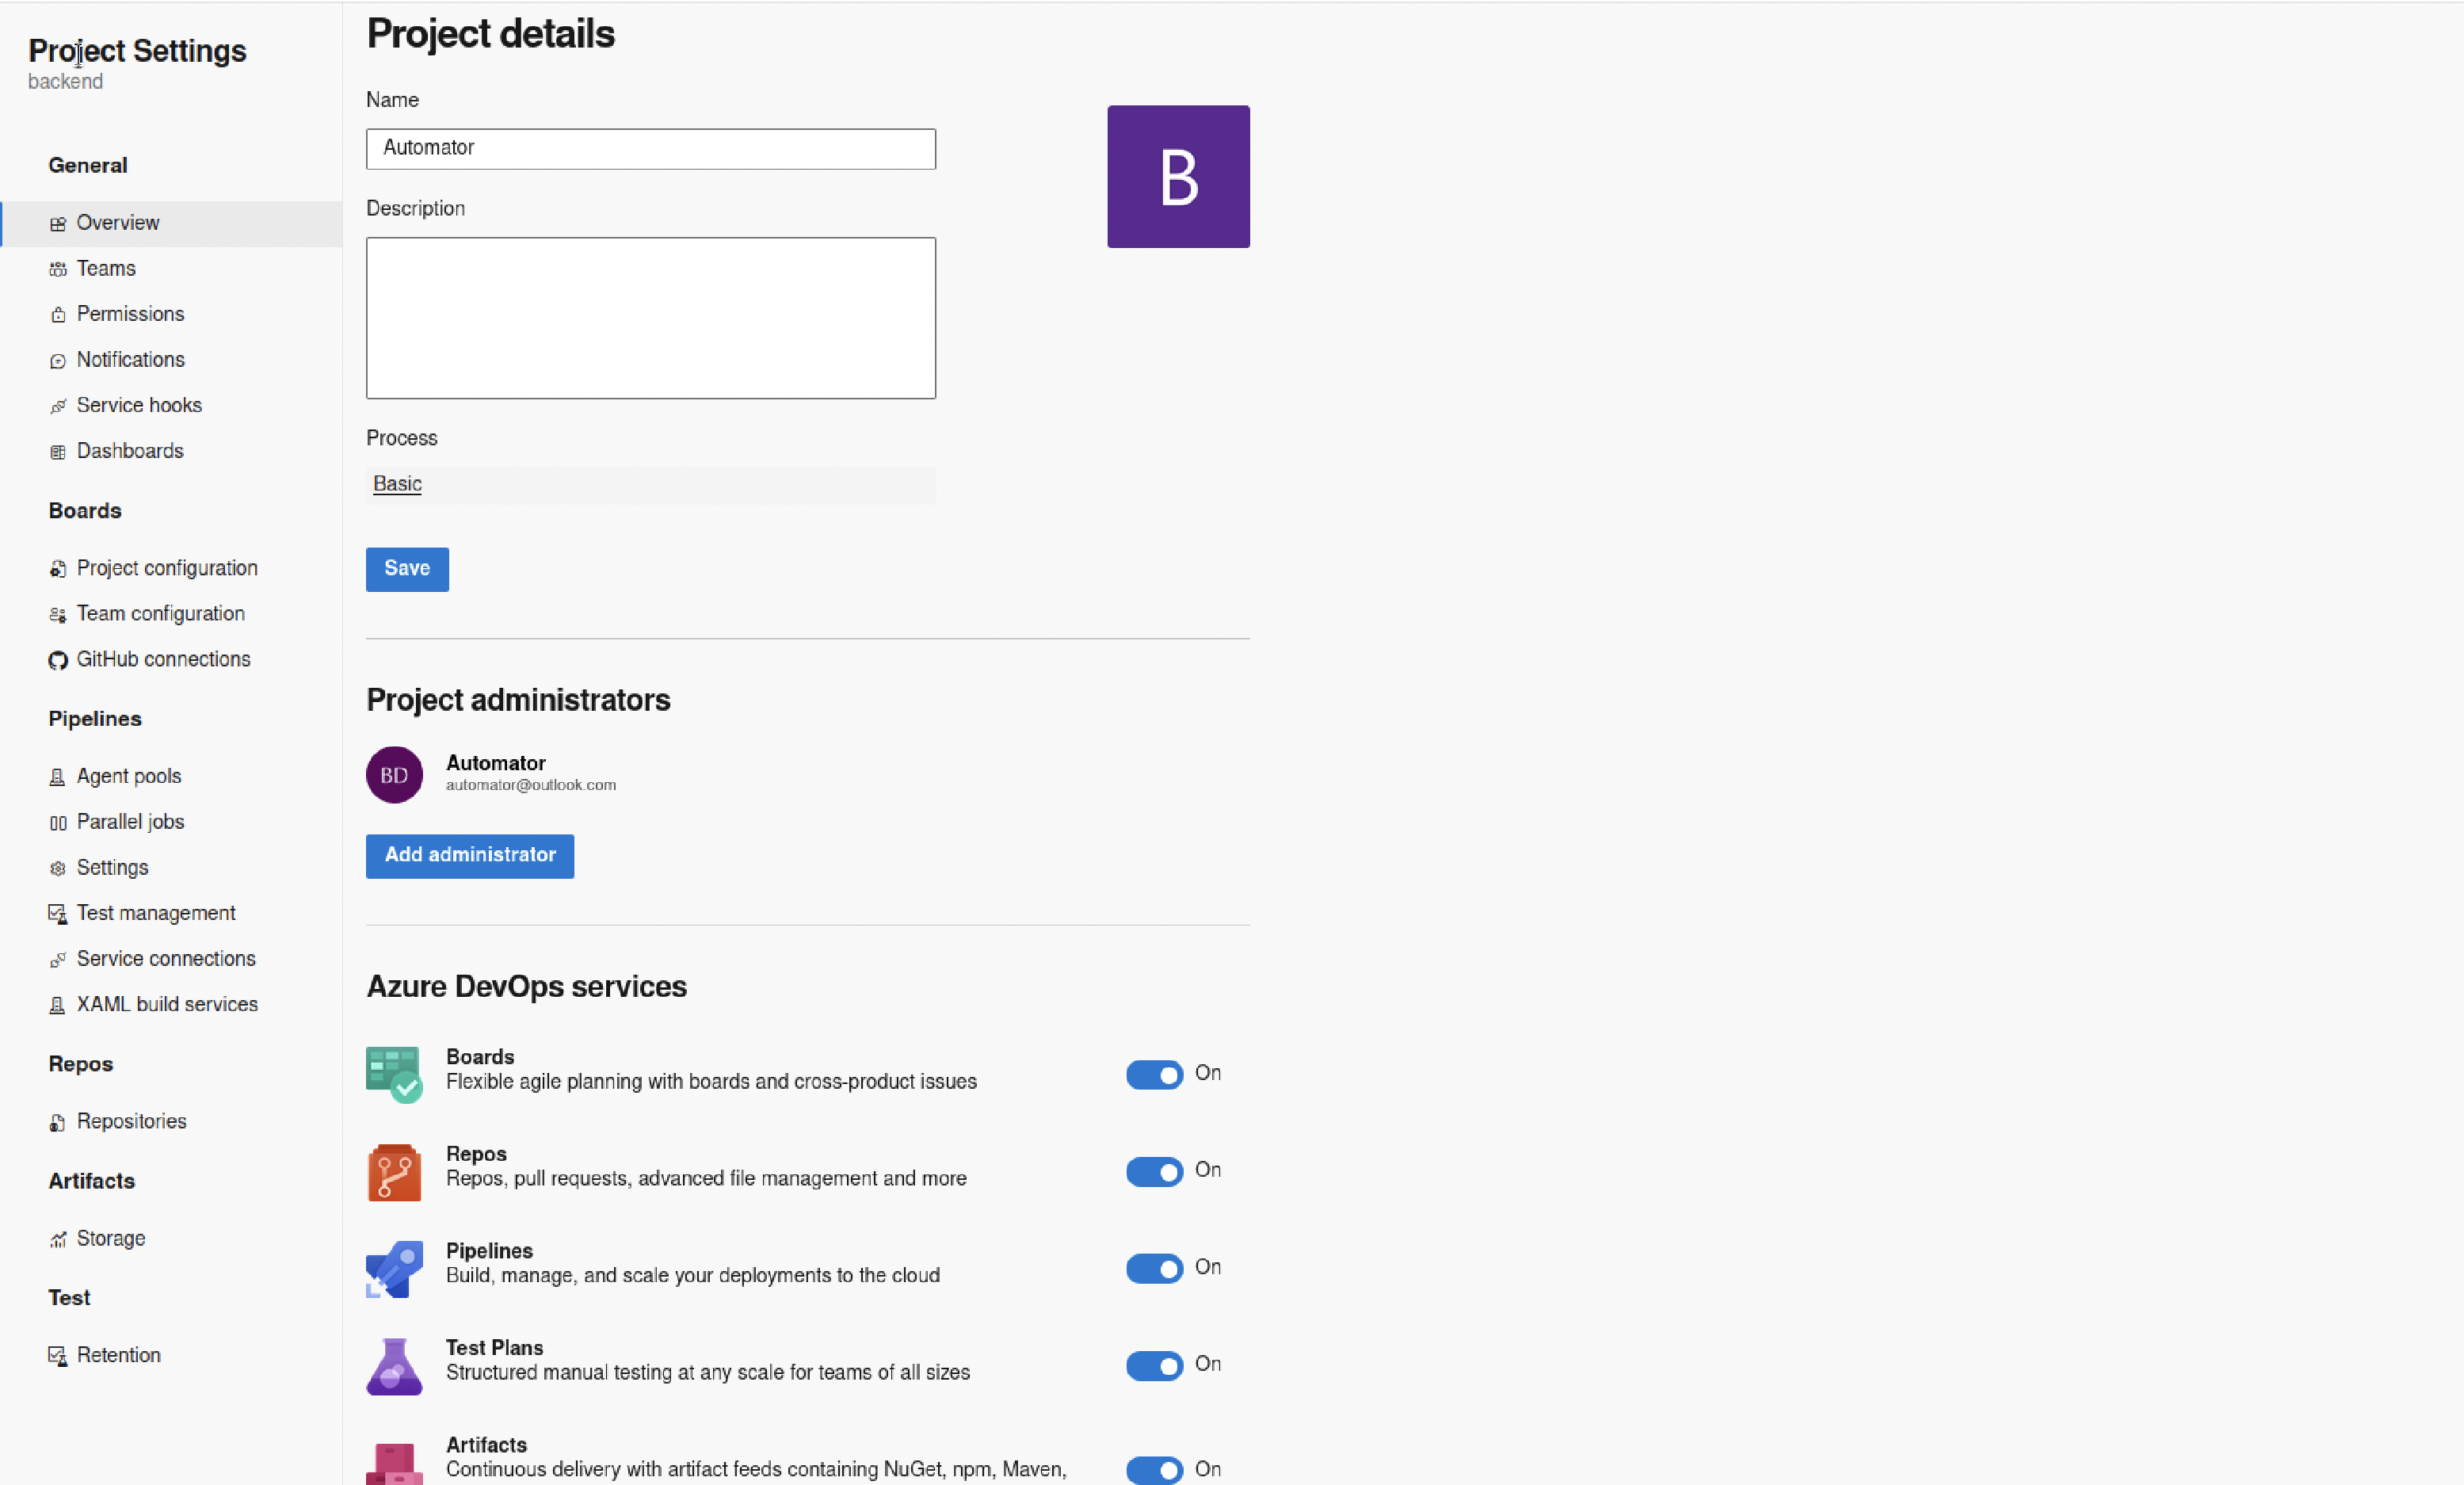Screen dimensions: 2464x1485
Task: Click the Service connections icon
Action: point(58,960)
